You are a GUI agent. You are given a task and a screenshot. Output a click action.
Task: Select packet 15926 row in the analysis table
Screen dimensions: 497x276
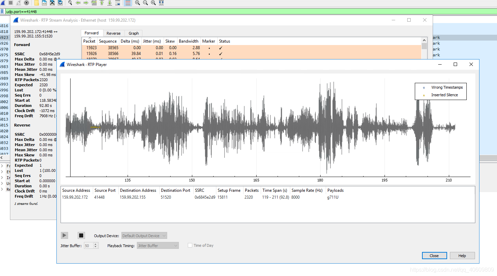tap(251, 54)
